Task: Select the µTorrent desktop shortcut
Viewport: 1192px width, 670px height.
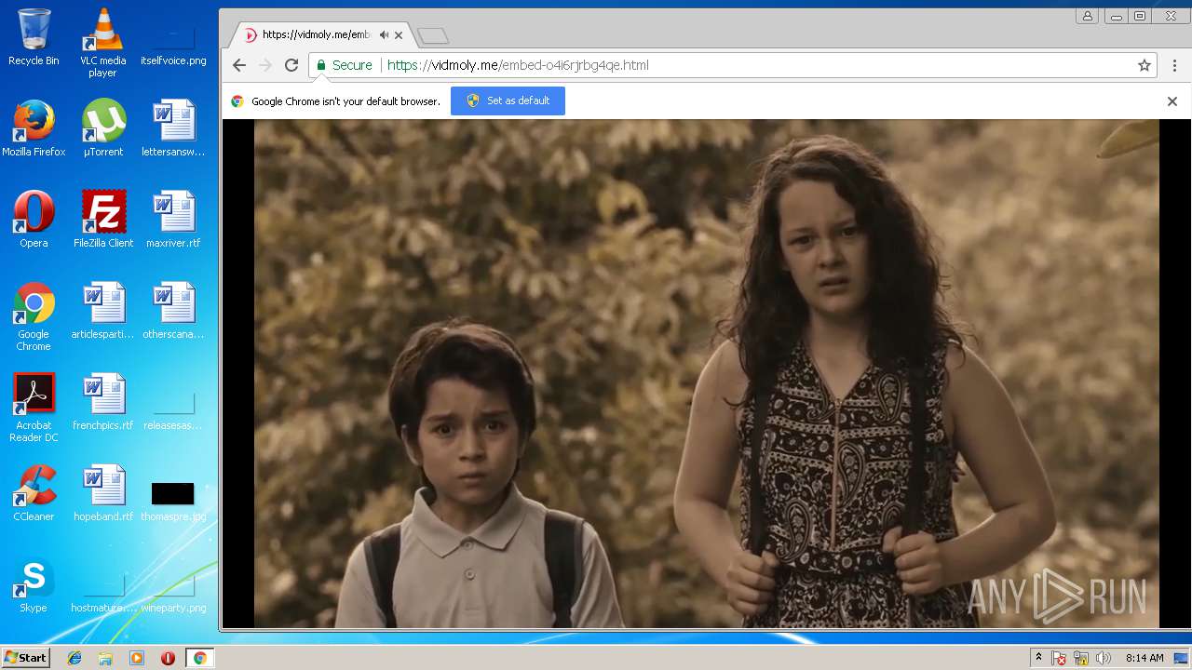Action: click(x=103, y=128)
